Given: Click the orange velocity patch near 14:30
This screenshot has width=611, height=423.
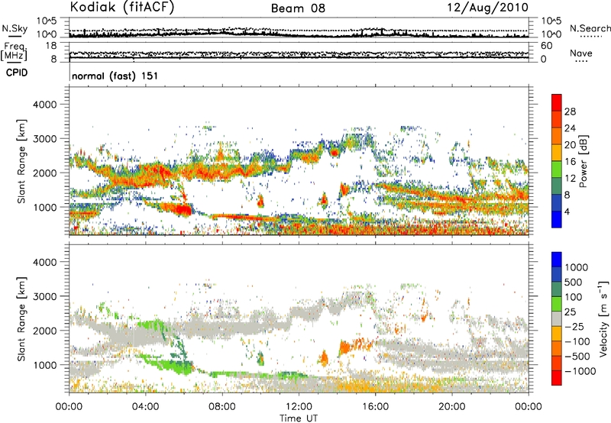Looking at the screenshot, I should click(x=345, y=347).
